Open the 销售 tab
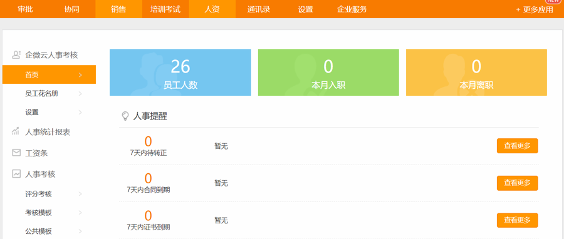The image size is (564, 239). tap(118, 9)
